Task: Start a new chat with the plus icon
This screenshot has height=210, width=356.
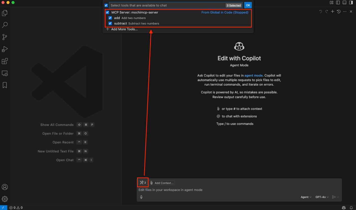Action: pyautogui.click(x=332, y=11)
